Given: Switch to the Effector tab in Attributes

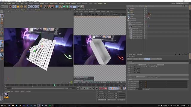Looking at the screenshot, I should coord(141,59).
